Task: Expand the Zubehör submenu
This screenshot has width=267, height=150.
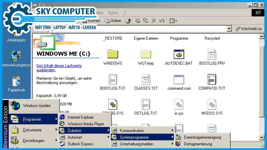Action: coord(85,130)
